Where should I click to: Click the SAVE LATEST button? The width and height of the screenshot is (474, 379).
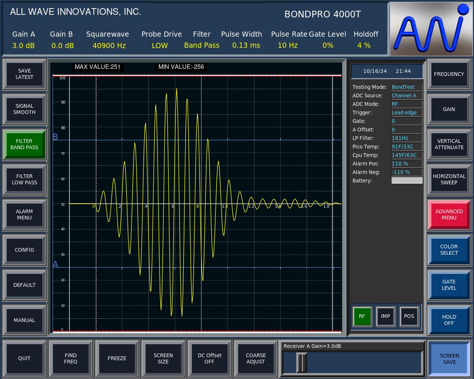(x=24, y=74)
